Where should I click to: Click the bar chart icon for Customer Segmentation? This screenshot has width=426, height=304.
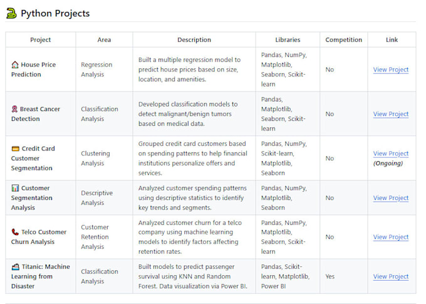(x=15, y=188)
